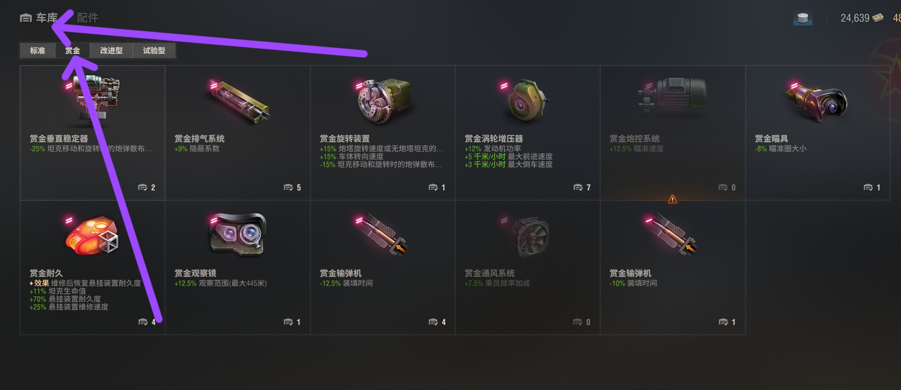Open the 改进型 tab
Viewport: 901px width, 390px height.
(111, 50)
